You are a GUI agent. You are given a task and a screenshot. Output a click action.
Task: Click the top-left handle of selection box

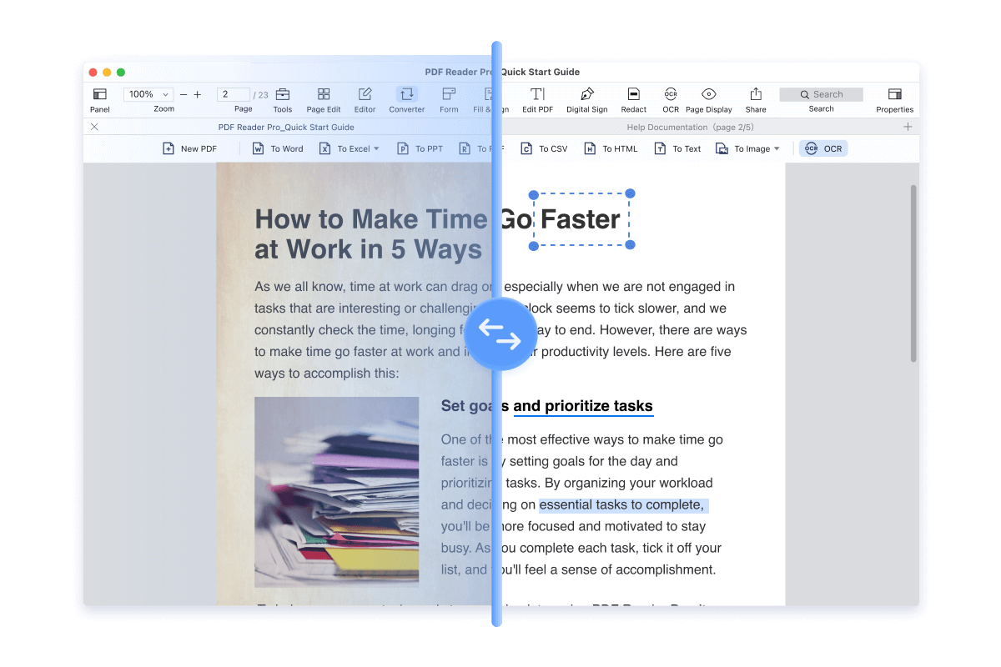click(x=534, y=194)
